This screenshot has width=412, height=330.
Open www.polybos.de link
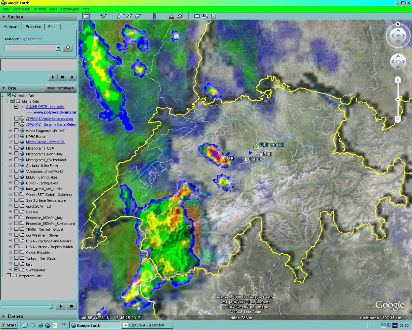tap(55, 113)
